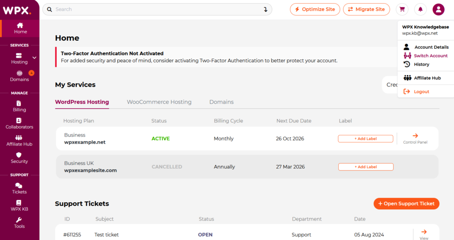Open Affiliate Hub from the profile menu

click(422, 78)
